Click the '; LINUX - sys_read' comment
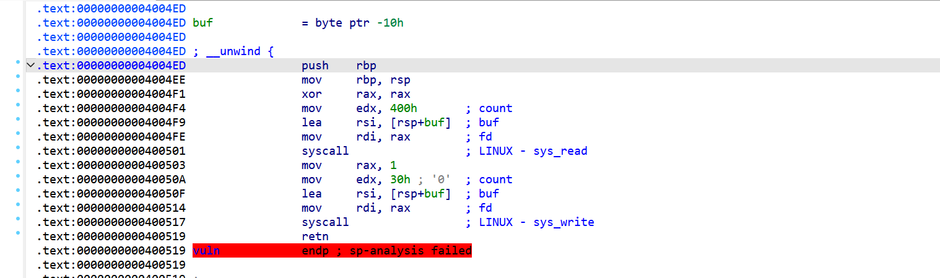This screenshot has width=940, height=278. [526, 151]
